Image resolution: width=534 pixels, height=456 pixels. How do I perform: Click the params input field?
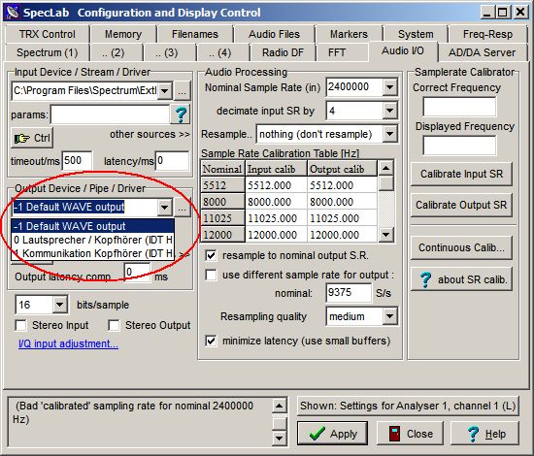tap(110, 114)
